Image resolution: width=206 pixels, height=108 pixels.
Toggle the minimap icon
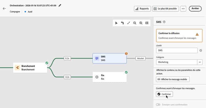(147, 23)
